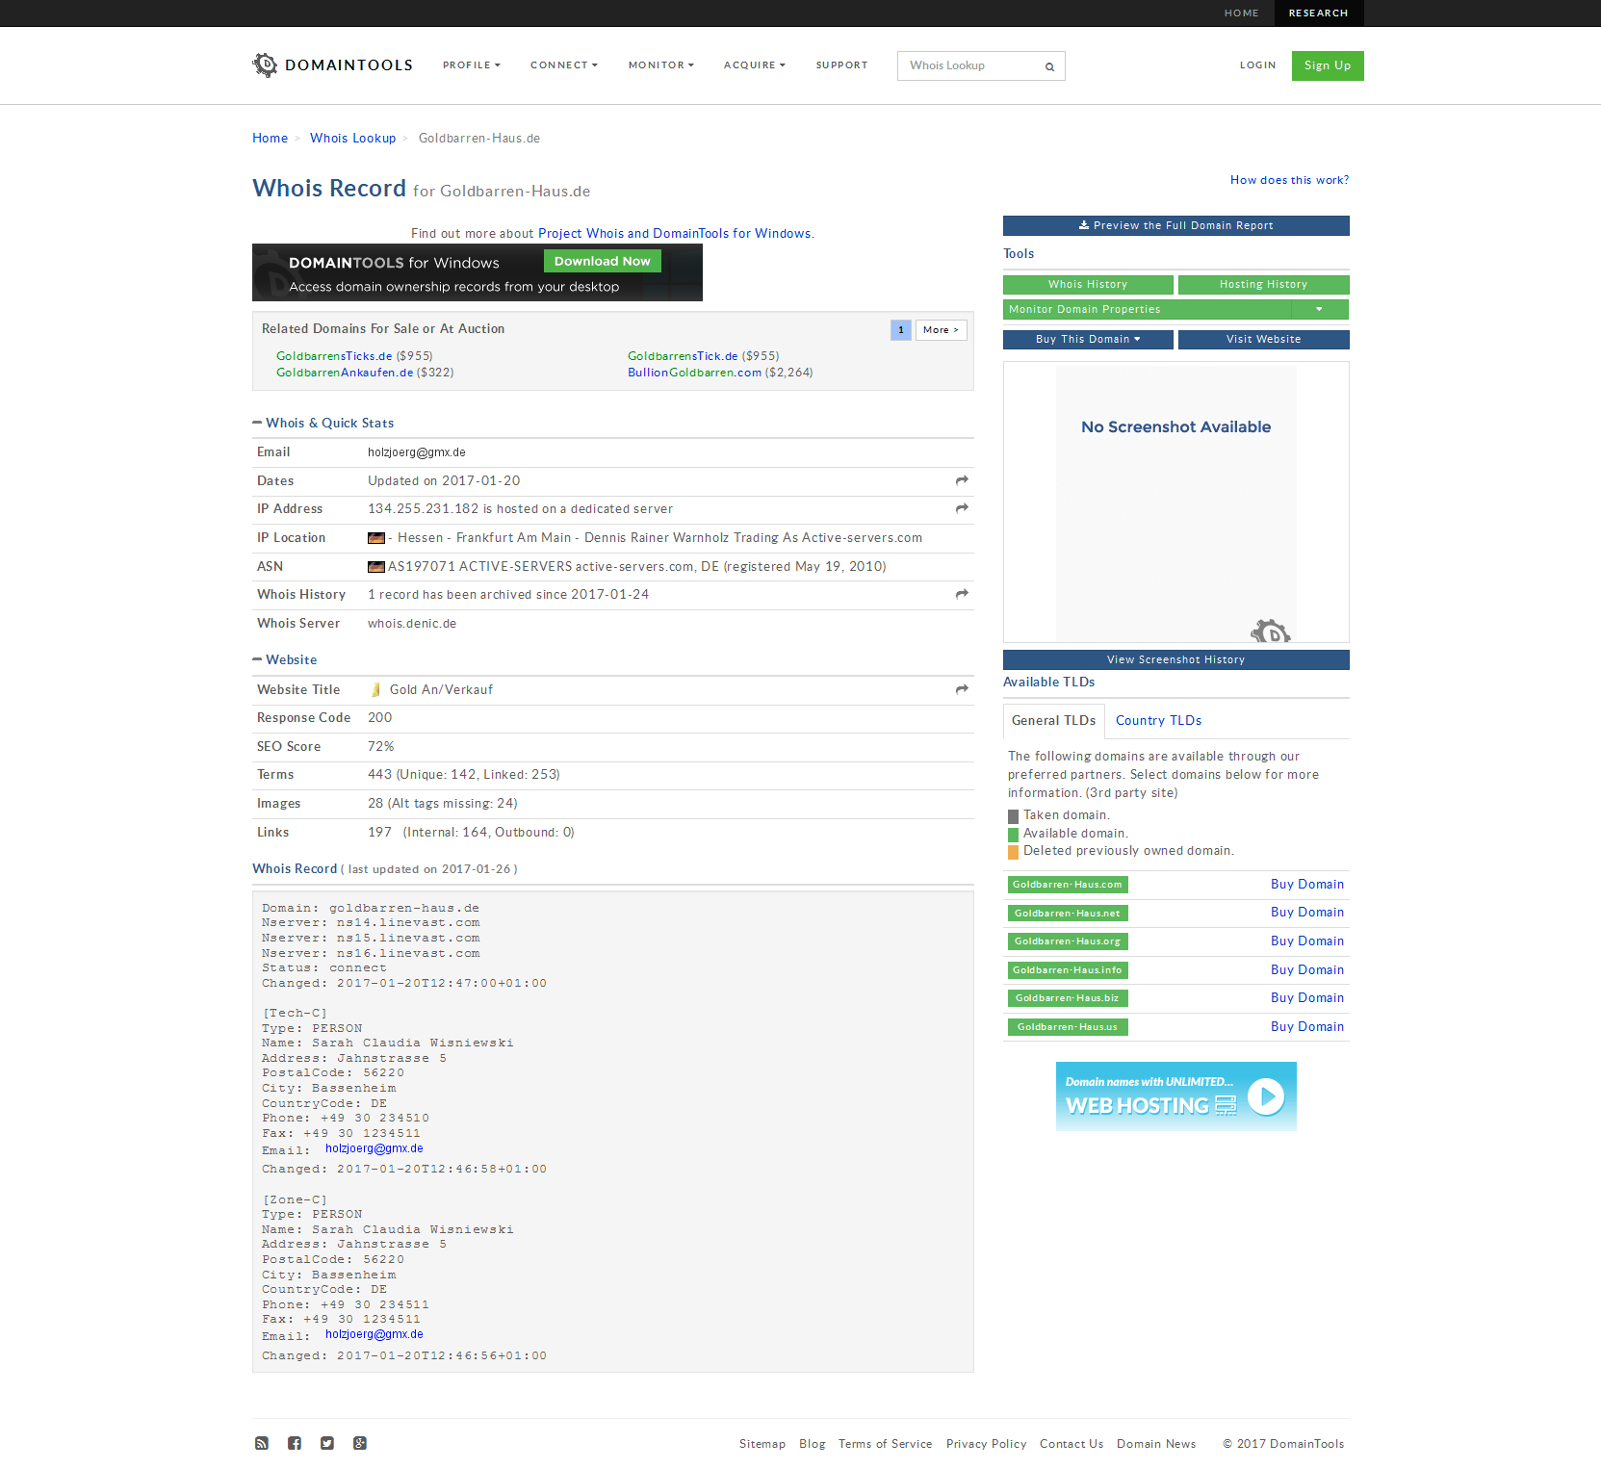This screenshot has height=1469, width=1601.
Task: Click the favicon next to Gold An/Verkauf
Action: pyautogui.click(x=376, y=690)
